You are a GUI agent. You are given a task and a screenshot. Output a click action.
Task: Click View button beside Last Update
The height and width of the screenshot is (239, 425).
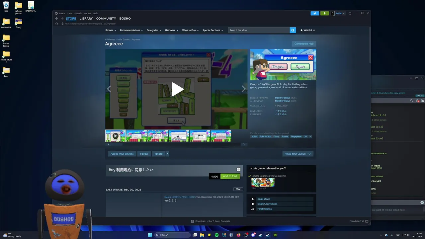[x=238, y=189]
